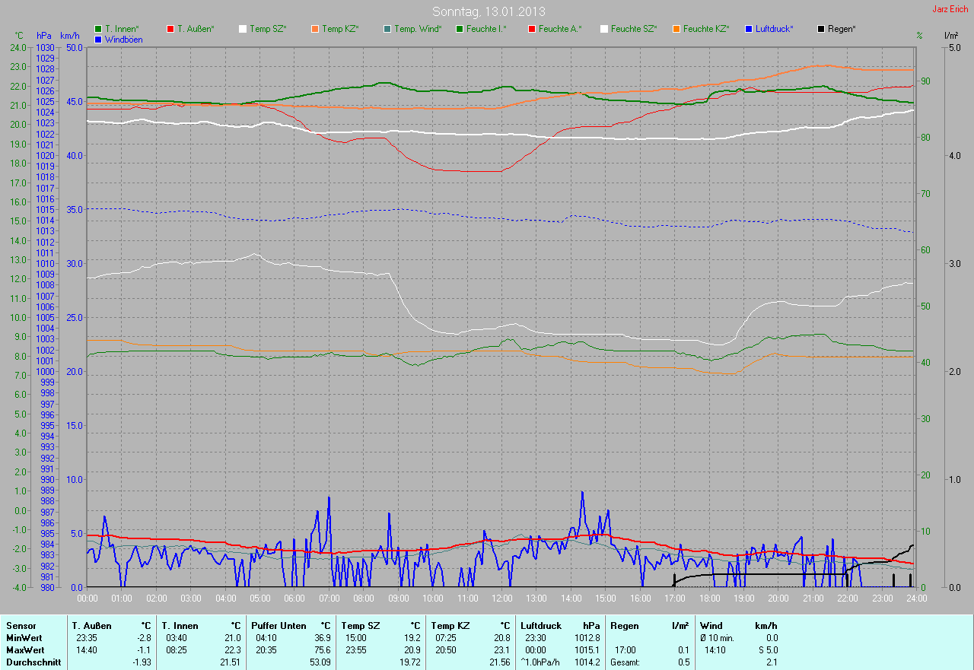
Task: Select the Puffer Unten column header
Action: coord(279,625)
